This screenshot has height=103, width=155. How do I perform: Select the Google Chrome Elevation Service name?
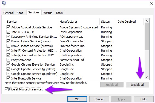33,64
